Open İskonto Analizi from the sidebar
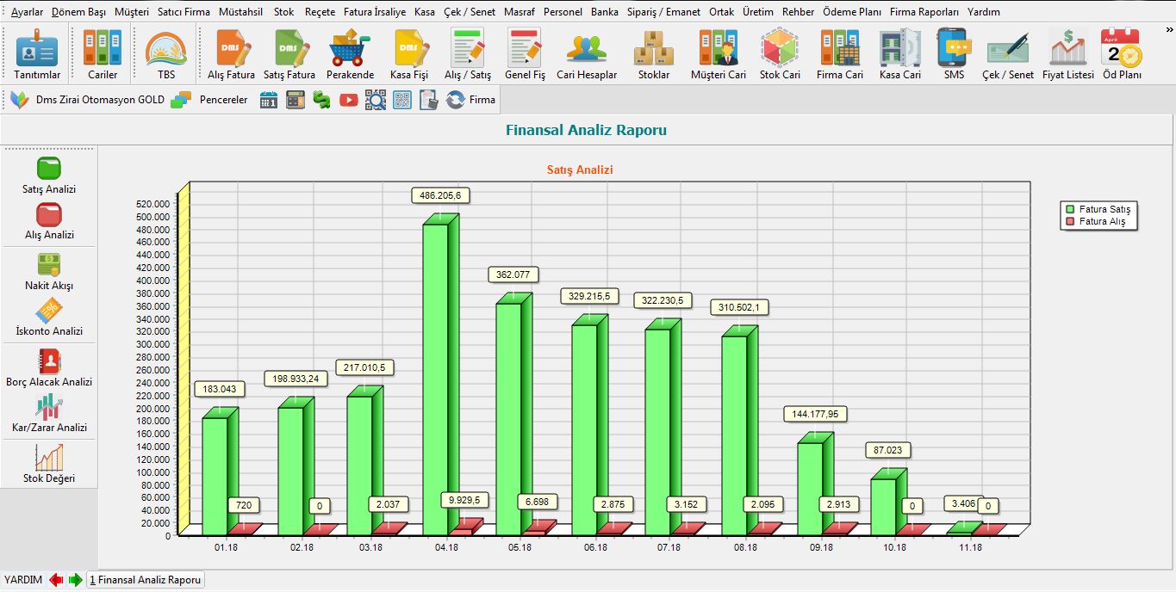 click(x=49, y=311)
